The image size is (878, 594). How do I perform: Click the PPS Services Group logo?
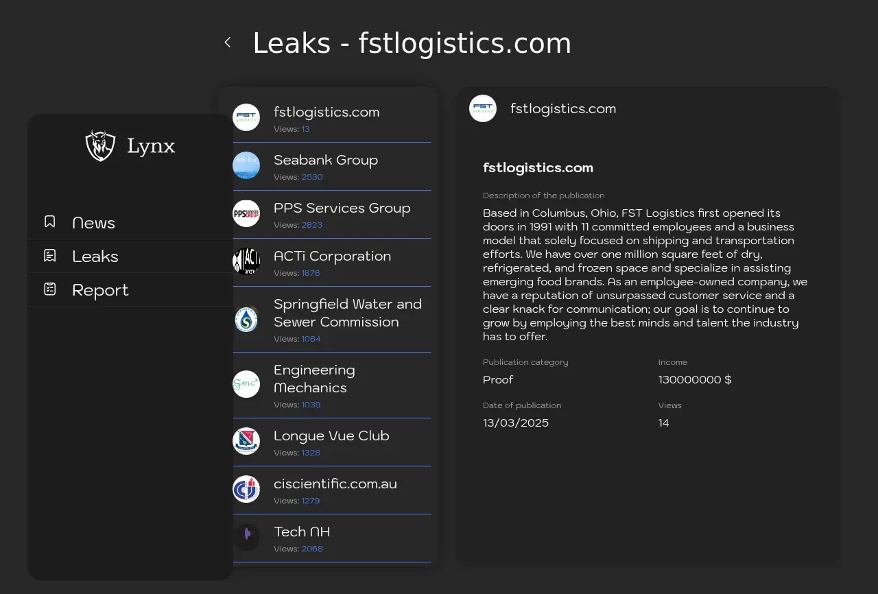point(246,213)
